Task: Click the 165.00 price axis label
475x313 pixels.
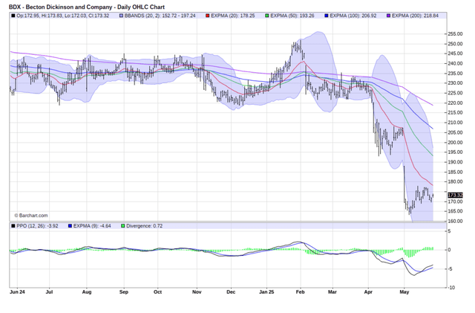Action: point(455,211)
